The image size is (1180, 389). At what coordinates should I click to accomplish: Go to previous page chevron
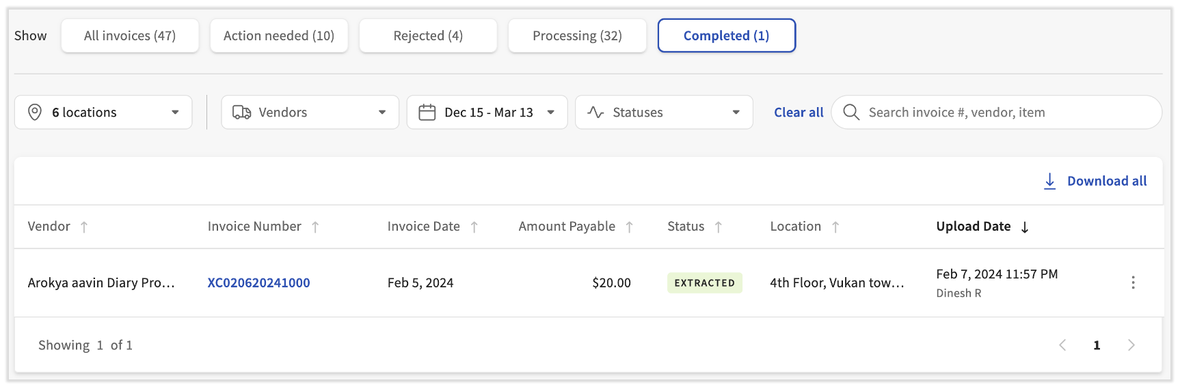click(1062, 345)
